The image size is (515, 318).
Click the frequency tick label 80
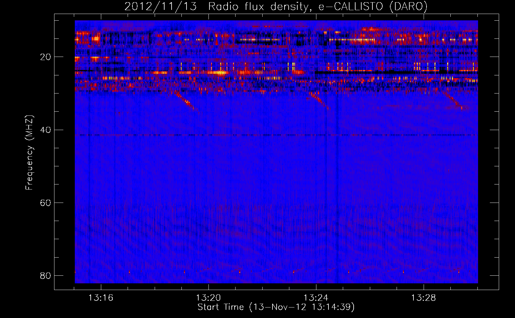(46, 275)
